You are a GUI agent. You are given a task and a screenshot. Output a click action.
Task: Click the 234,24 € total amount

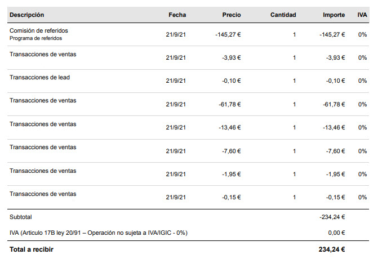pos(332,249)
